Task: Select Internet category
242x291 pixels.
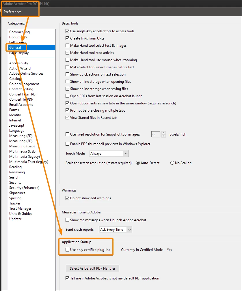Action: 31,120
